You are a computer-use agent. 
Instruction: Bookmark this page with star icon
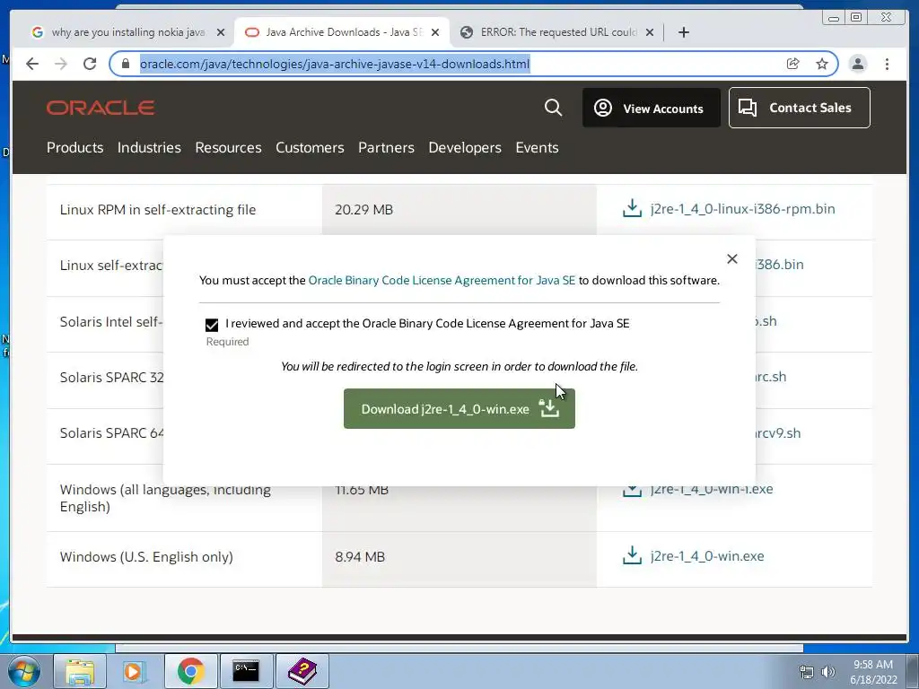point(822,64)
